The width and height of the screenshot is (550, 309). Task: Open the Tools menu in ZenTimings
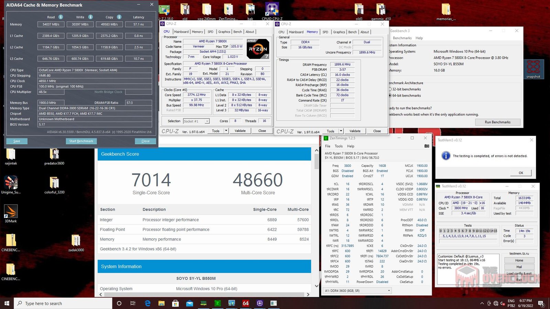pyautogui.click(x=339, y=146)
